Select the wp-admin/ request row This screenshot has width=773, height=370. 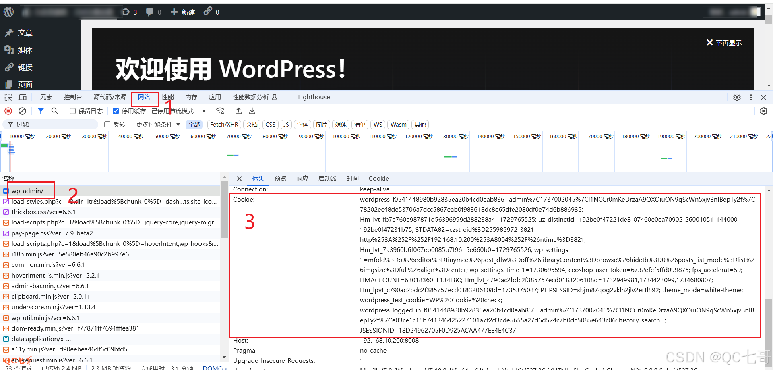click(110, 191)
